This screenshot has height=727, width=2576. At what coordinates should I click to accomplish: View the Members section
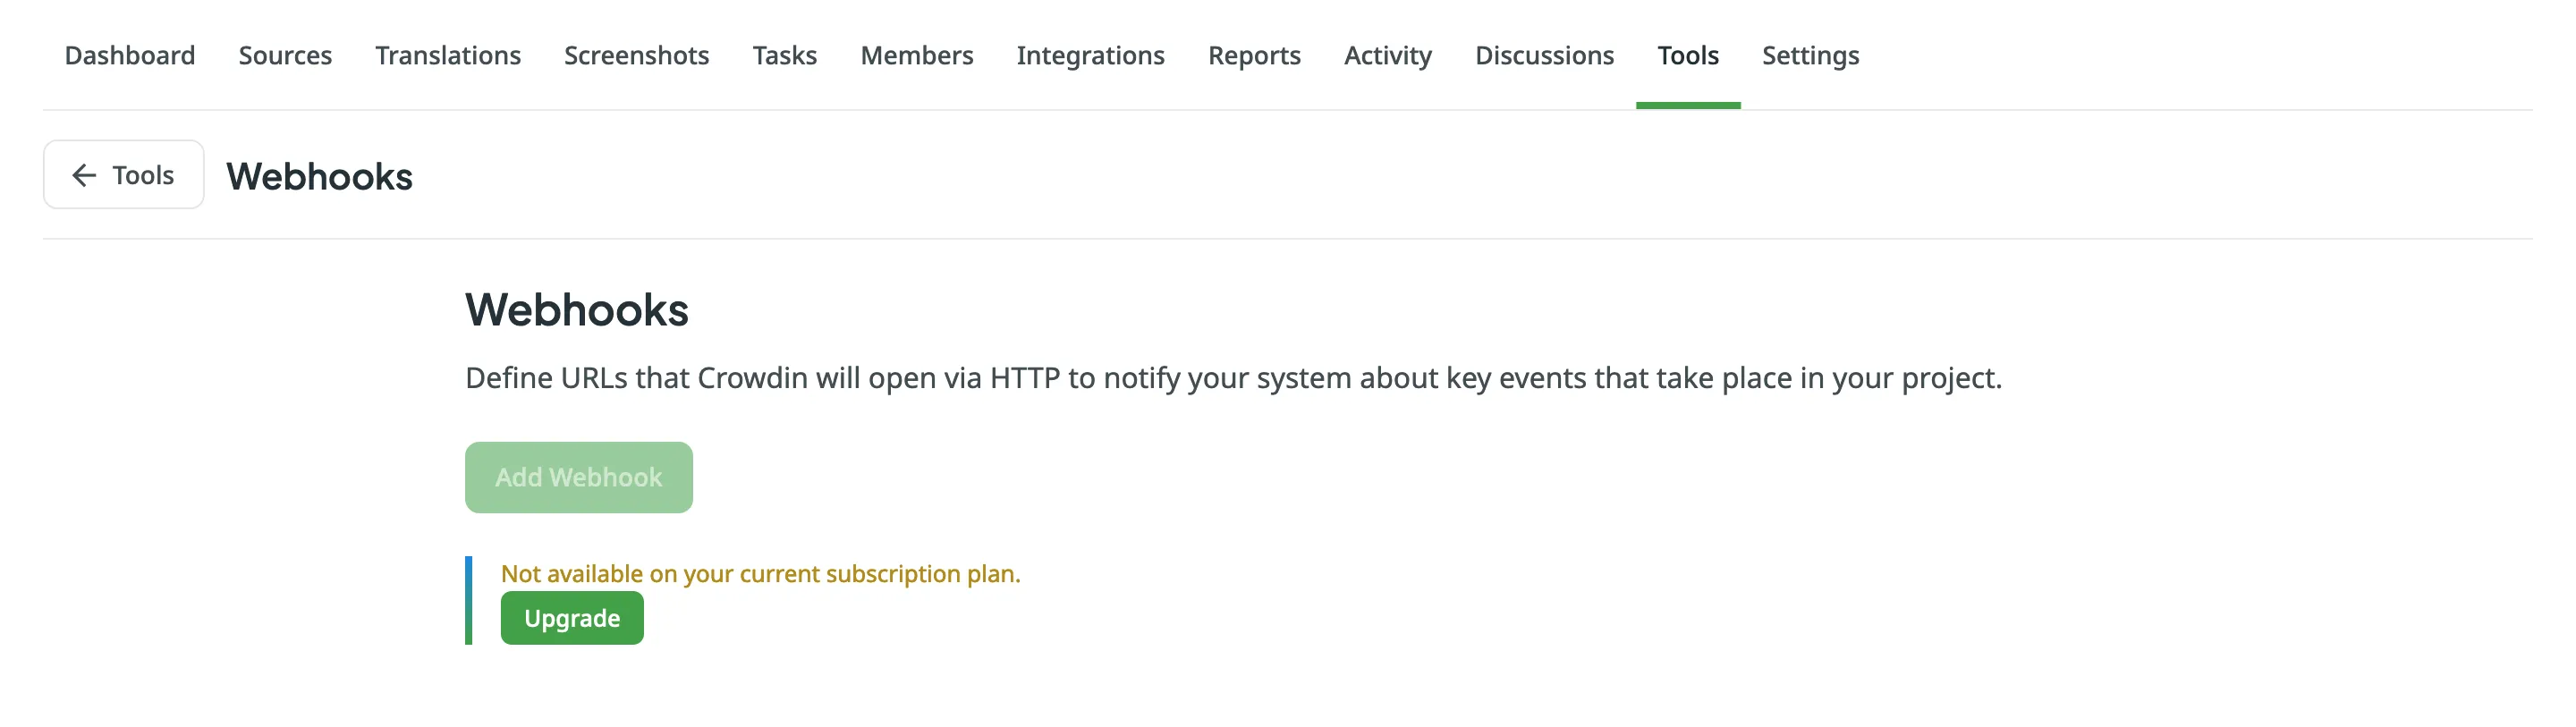(916, 55)
